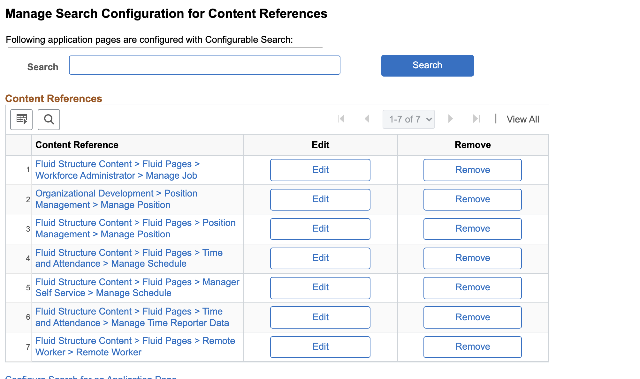This screenshot has height=379, width=640.
Task: Edit the Manager Self Service Manage Schedule row
Action: 320,288
